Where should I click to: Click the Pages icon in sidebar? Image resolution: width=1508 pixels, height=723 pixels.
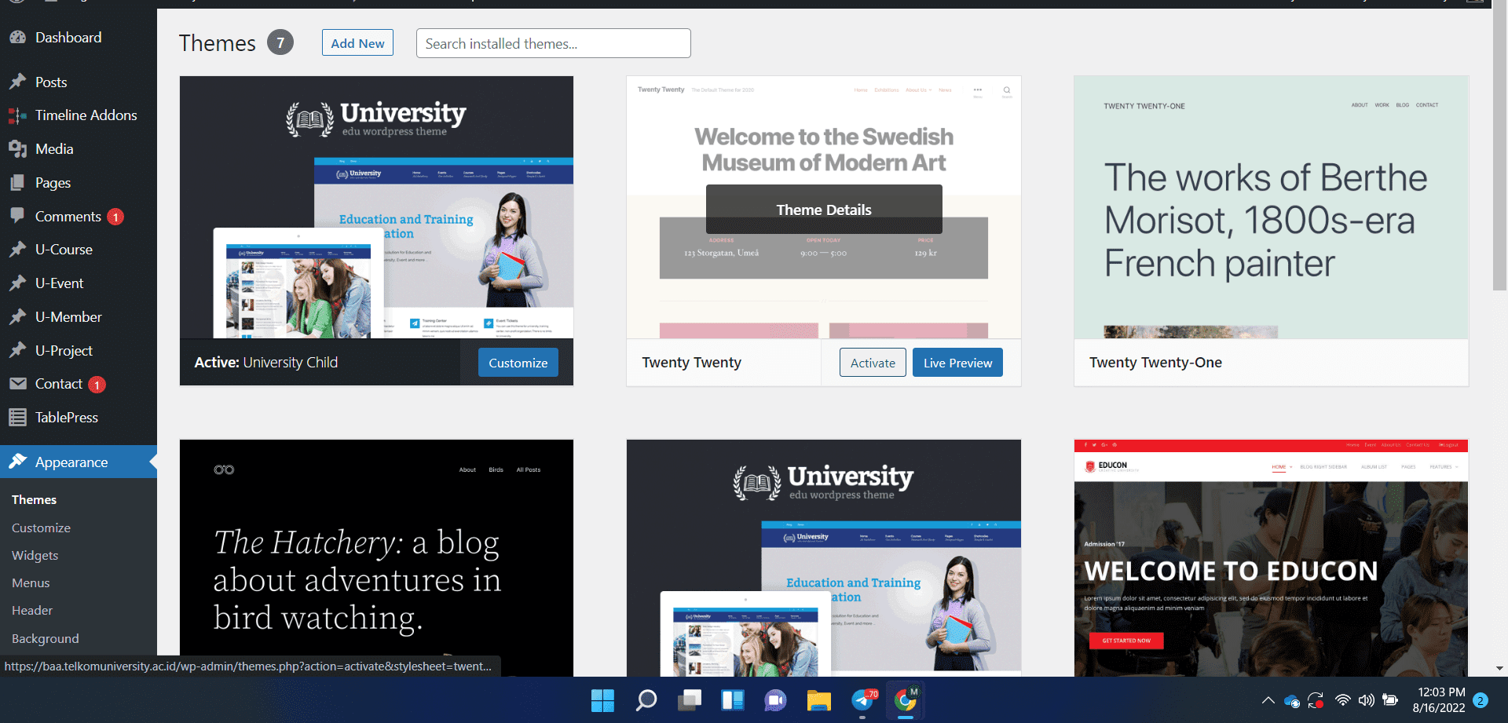(17, 183)
